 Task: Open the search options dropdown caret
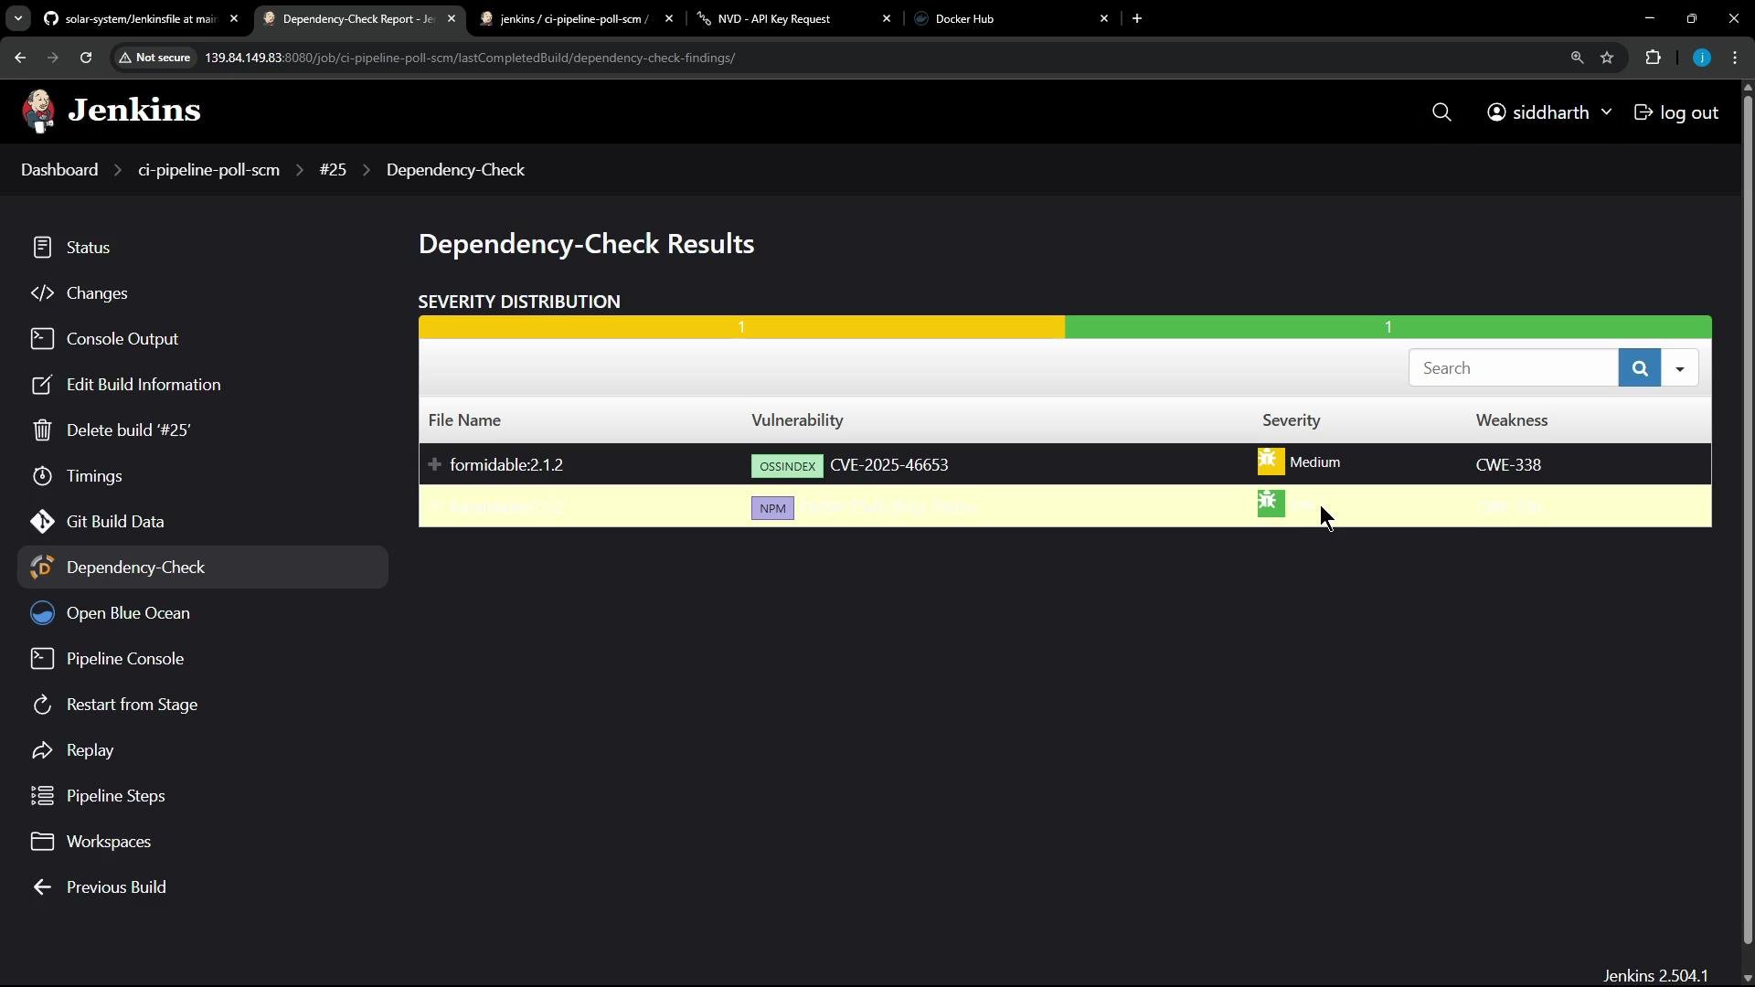[1680, 368]
